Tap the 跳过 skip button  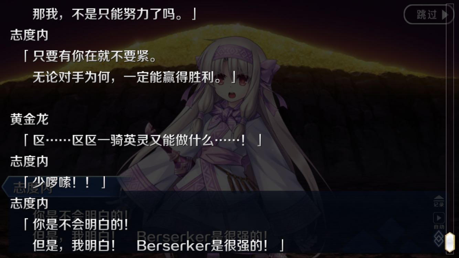(429, 14)
